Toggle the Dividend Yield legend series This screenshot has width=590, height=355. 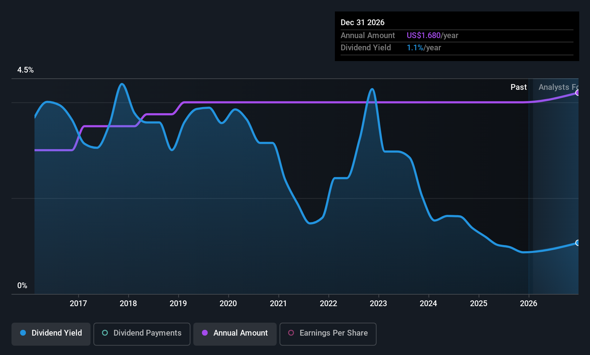coord(51,334)
